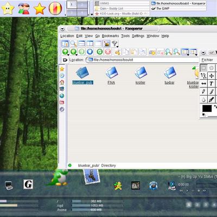Click the red Stop loading button
Viewport: 217px width, 217px height.
[108, 52]
